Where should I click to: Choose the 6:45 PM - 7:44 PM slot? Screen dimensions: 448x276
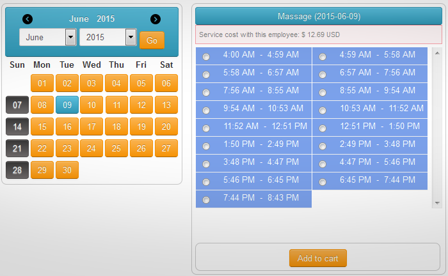323,182
